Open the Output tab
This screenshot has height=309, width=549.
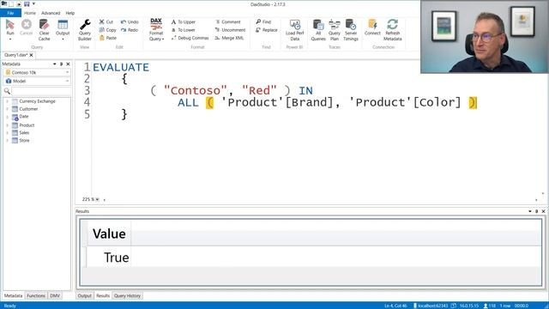click(84, 295)
